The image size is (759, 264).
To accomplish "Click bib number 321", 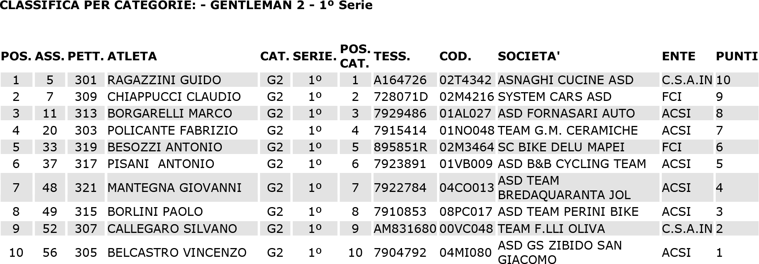I will (x=86, y=188).
